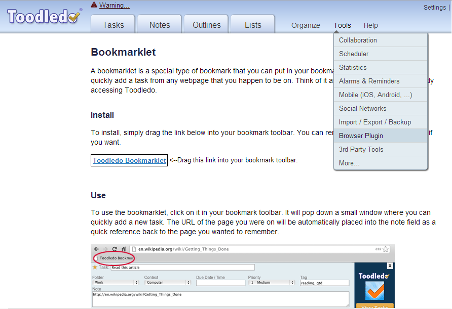This screenshot has height=309, width=452.
Task: Switch to the Tasks tab
Action: point(113,25)
